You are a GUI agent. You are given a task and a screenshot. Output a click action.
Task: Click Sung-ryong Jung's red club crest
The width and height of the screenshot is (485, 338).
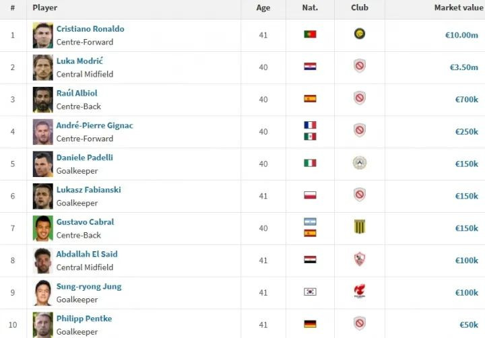[360, 291]
